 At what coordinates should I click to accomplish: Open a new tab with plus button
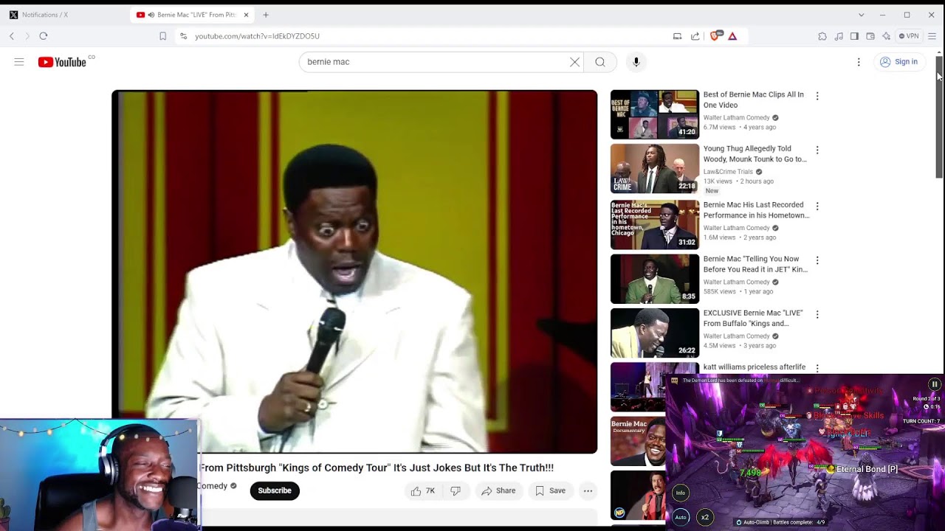click(x=266, y=15)
